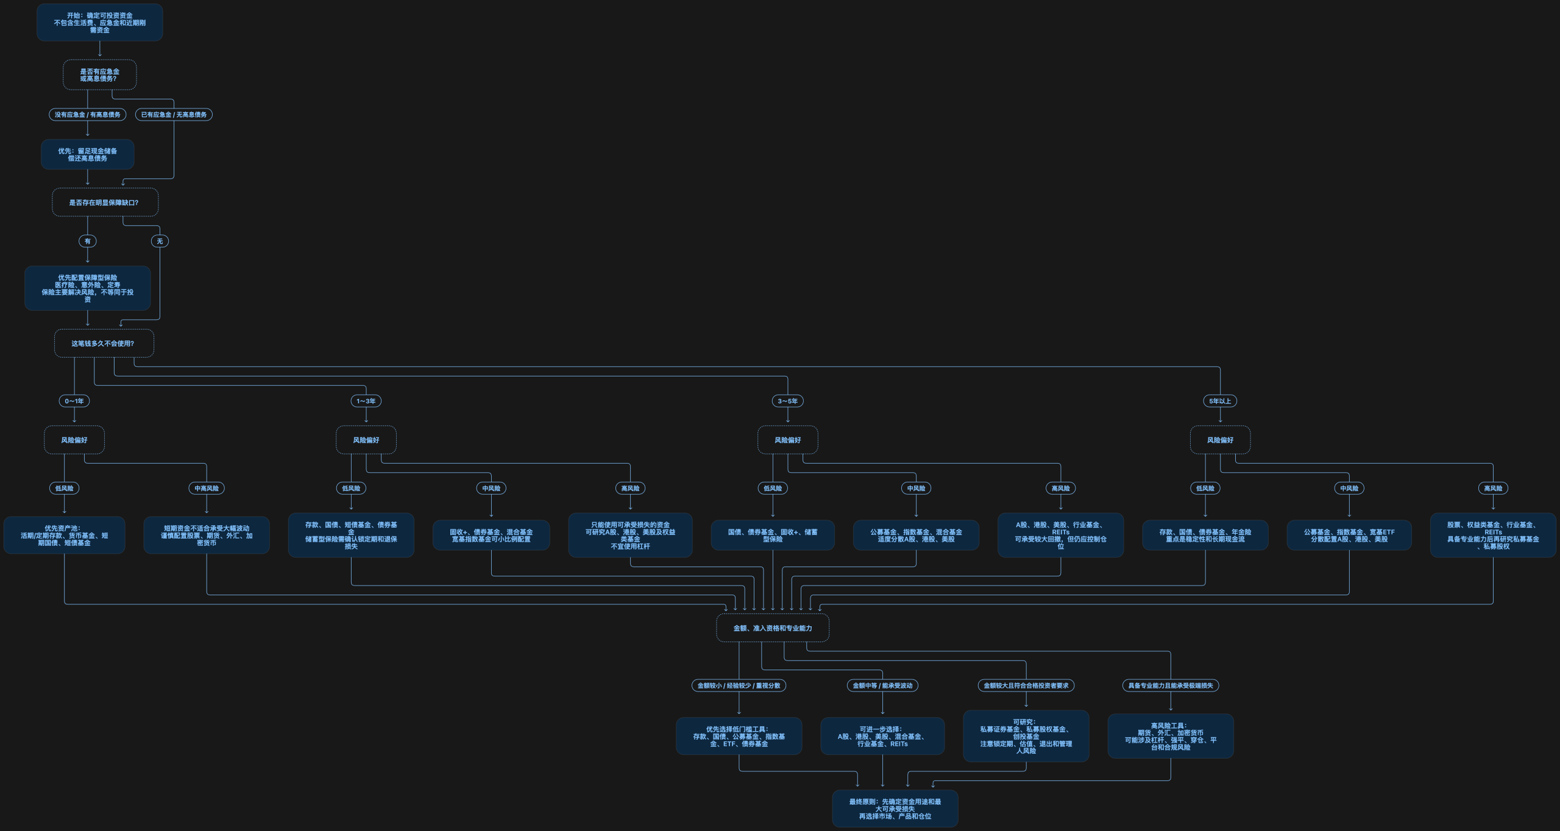Select the node 可研究：私募证券基金
This screenshot has height=831, width=1560.
click(x=1026, y=736)
